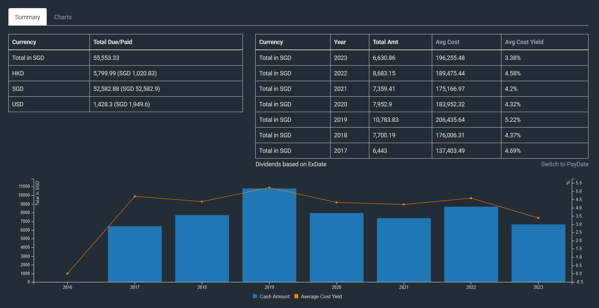599x308 pixels.
Task: Click the blue Cash Amount legend swatch
Action: [x=255, y=297]
